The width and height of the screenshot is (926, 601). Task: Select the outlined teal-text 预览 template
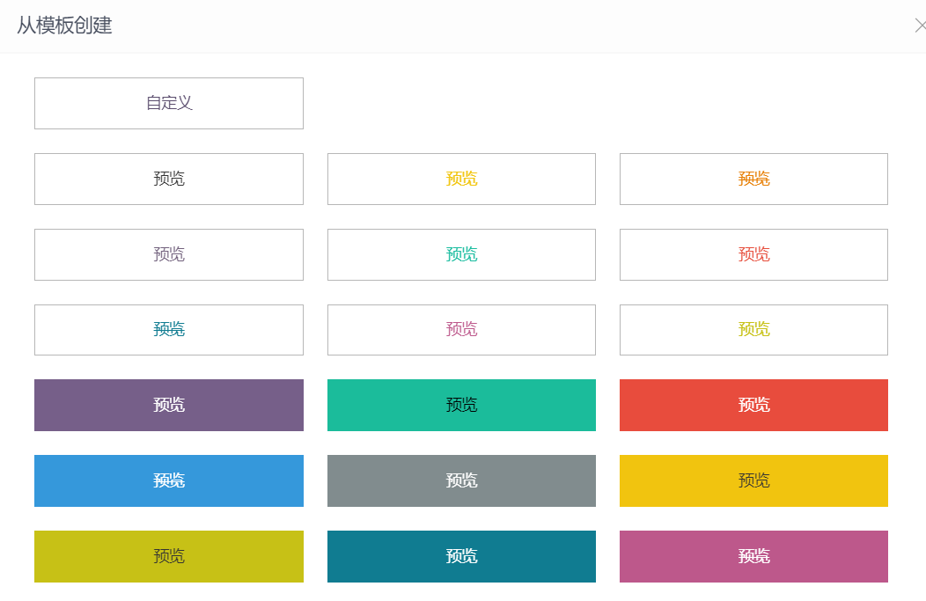169,330
